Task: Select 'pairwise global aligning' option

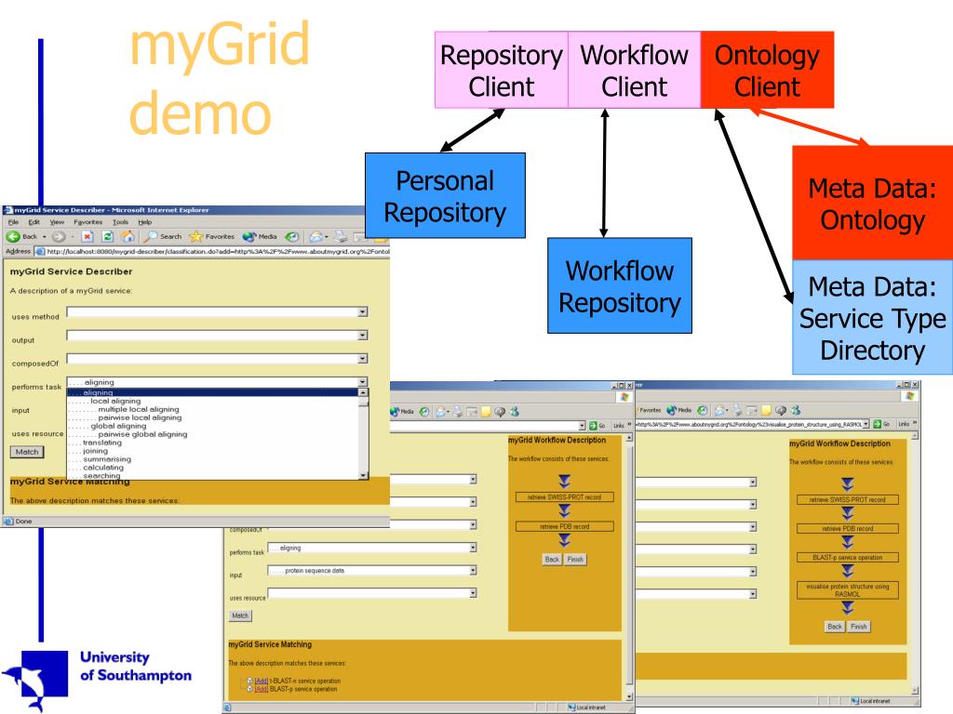Action: 142,435
